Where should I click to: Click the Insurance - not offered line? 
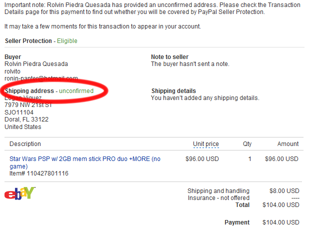218,198
